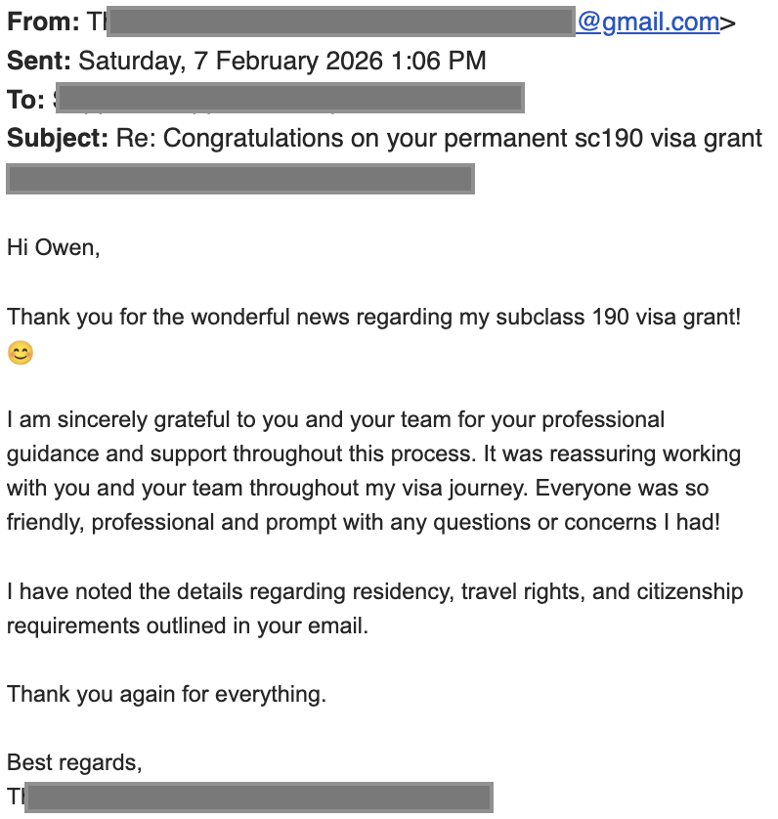This screenshot has height=819, width=778.
Task: Click the greeting Hi Owen,
Action: pyautogui.click(x=54, y=247)
